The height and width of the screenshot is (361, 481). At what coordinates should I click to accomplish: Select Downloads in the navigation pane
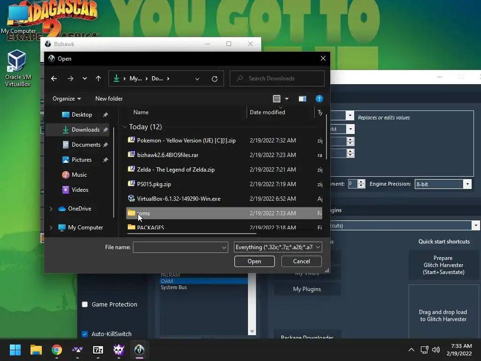[85, 130]
